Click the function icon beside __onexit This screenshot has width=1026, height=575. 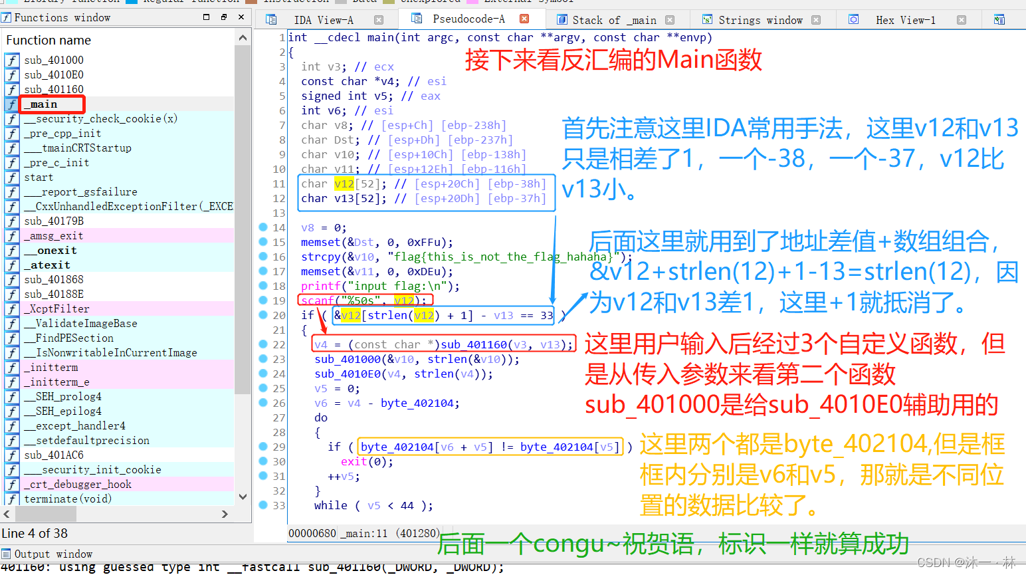(12, 251)
